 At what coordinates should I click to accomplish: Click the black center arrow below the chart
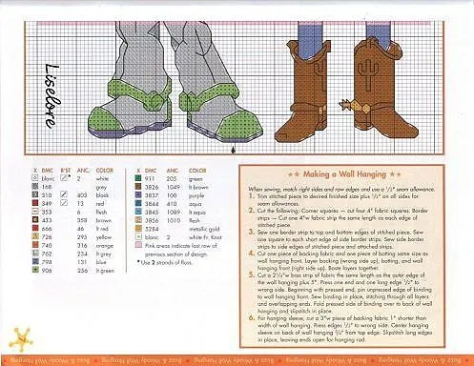(234, 150)
